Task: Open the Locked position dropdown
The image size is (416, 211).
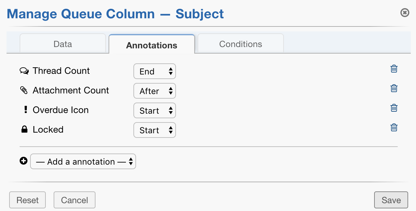Action: point(154,130)
